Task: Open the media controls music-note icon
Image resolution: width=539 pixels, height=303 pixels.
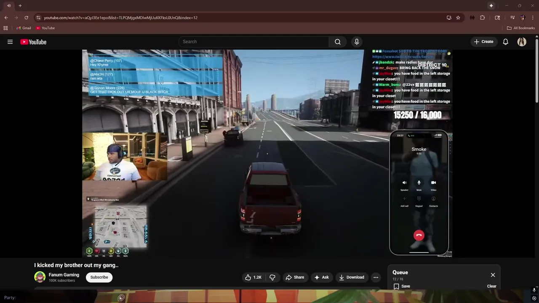Action: (512, 18)
